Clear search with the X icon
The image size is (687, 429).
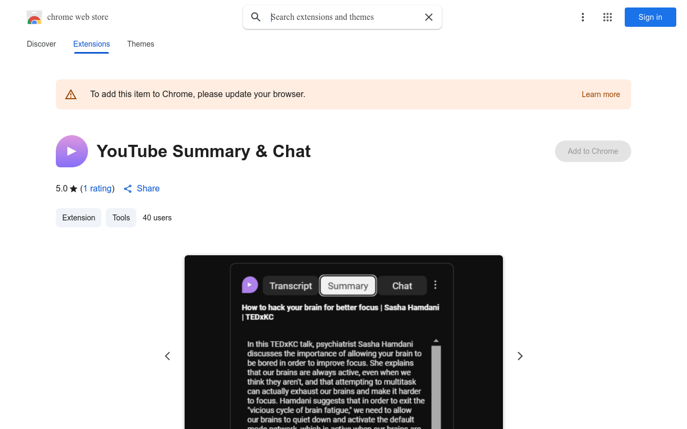(429, 17)
